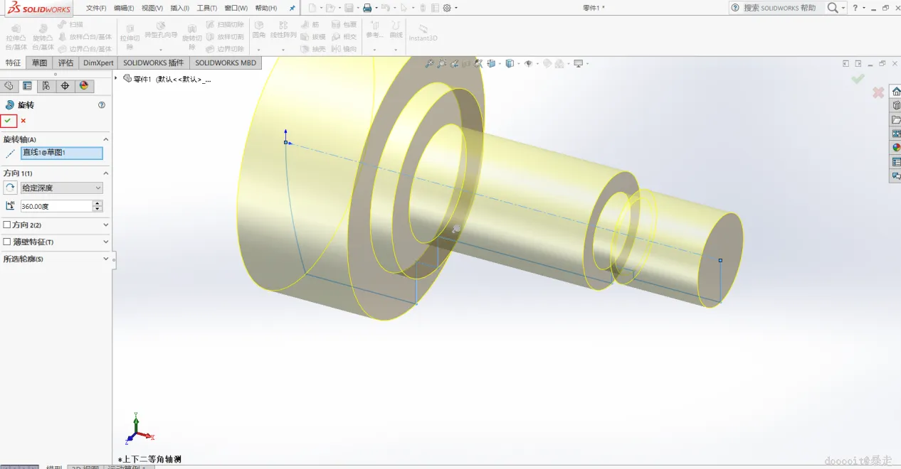This screenshot has width=901, height=469.
Task: Open the Options gear icon
Action: coord(447,8)
